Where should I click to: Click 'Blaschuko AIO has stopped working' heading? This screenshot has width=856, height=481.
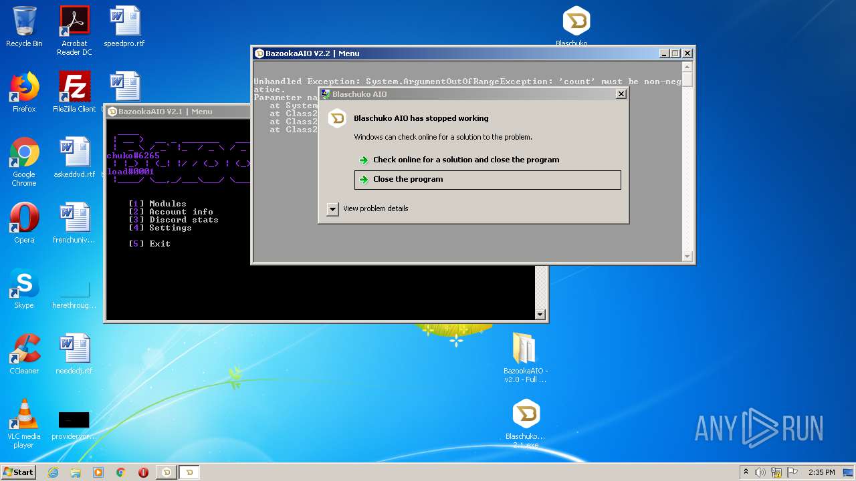point(421,118)
